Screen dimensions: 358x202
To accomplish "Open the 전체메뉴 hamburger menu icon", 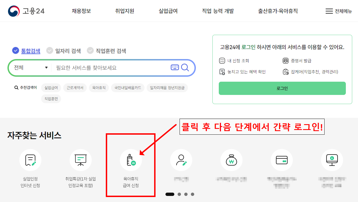I will click(x=329, y=11).
